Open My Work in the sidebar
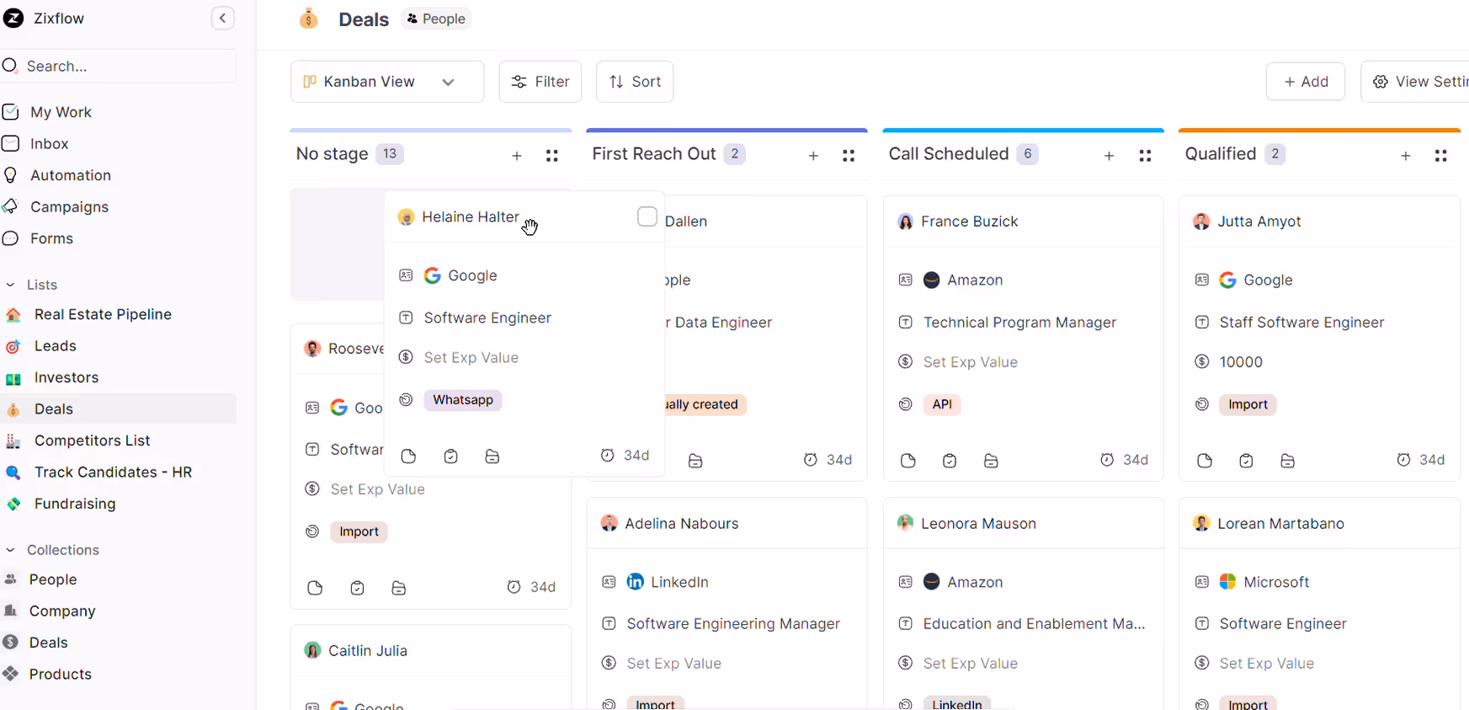The image size is (1469, 710). (61, 112)
